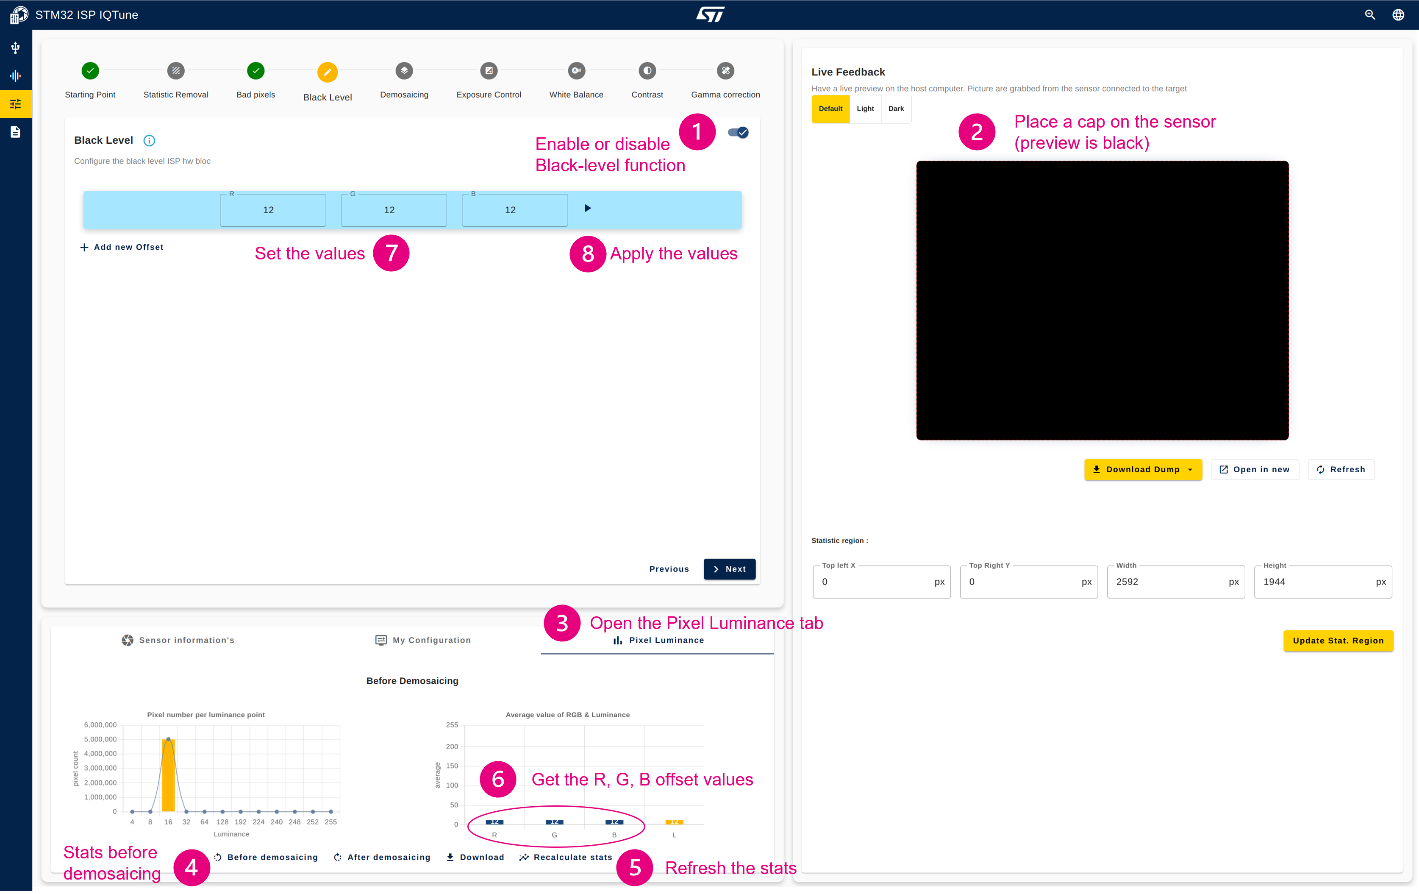Refresh the live feedback preview

point(1341,470)
